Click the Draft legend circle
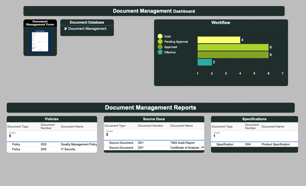The image size is (306, 186). 160,37
